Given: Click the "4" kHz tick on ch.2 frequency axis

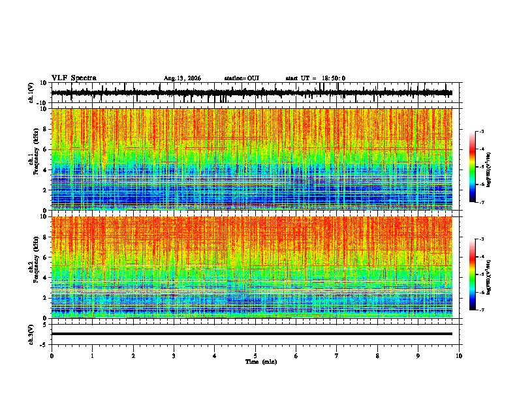Looking at the screenshot, I should click(46, 278).
